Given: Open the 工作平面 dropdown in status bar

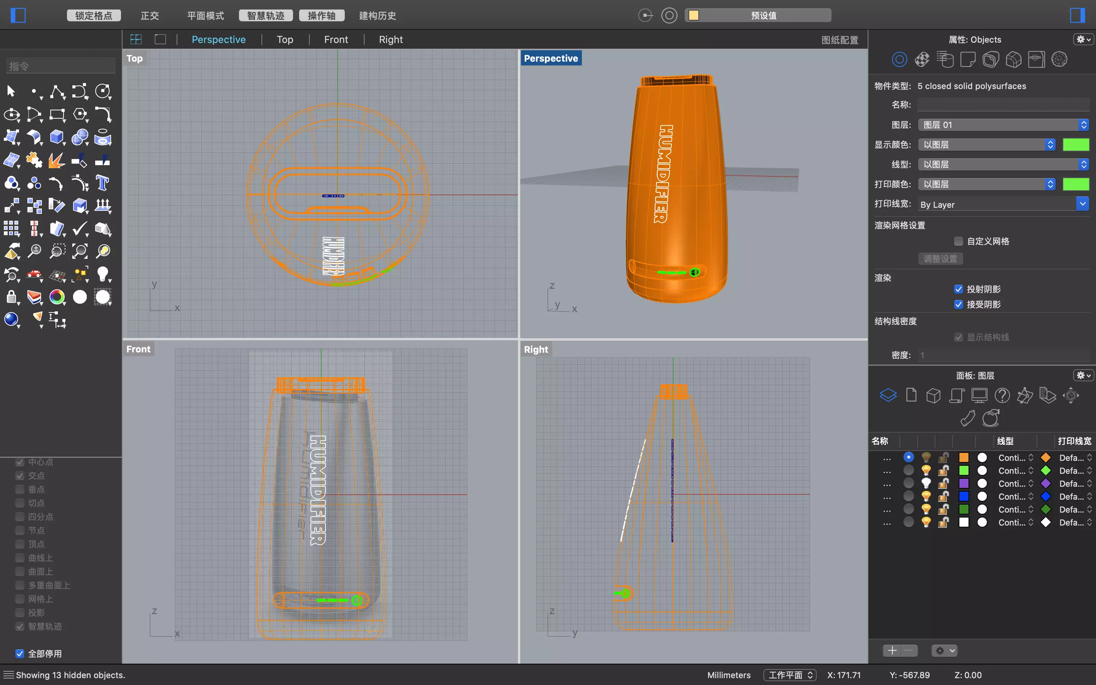Looking at the screenshot, I should (790, 675).
